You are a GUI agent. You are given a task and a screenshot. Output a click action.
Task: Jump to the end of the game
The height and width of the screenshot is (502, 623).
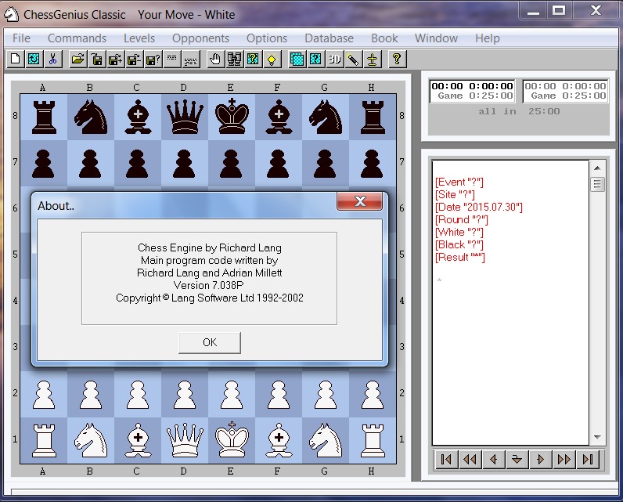pos(588,460)
